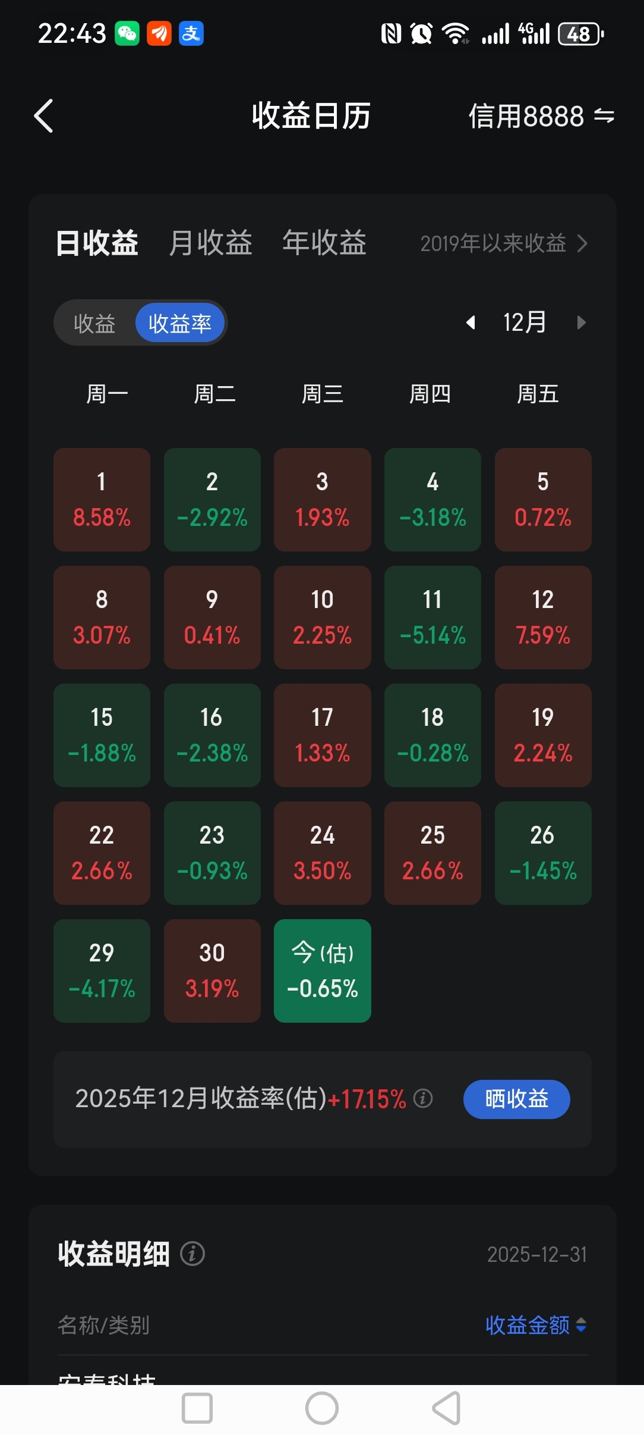Switch account via 信用8888 swap icon
The image size is (644, 1435).
click(604, 115)
